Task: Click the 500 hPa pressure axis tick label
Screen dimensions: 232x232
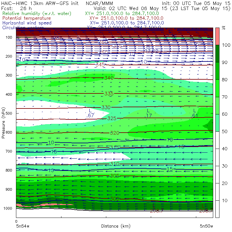Action: click(x=9, y=113)
